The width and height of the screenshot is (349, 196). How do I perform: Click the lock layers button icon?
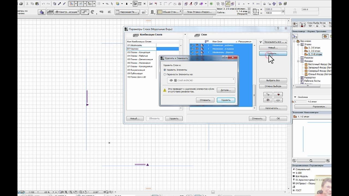[x=278, y=94]
